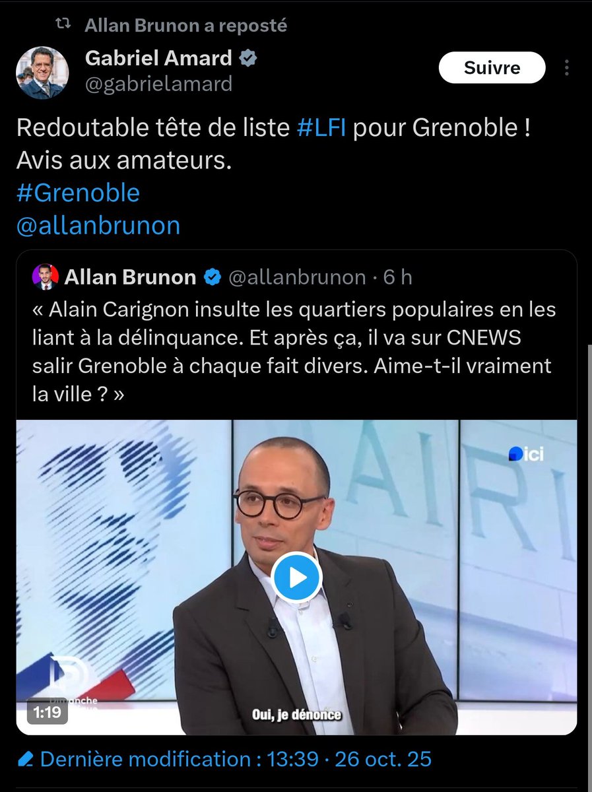This screenshot has width=592, height=792.
Task: Open the #LFI hashtag
Action: tap(323, 127)
